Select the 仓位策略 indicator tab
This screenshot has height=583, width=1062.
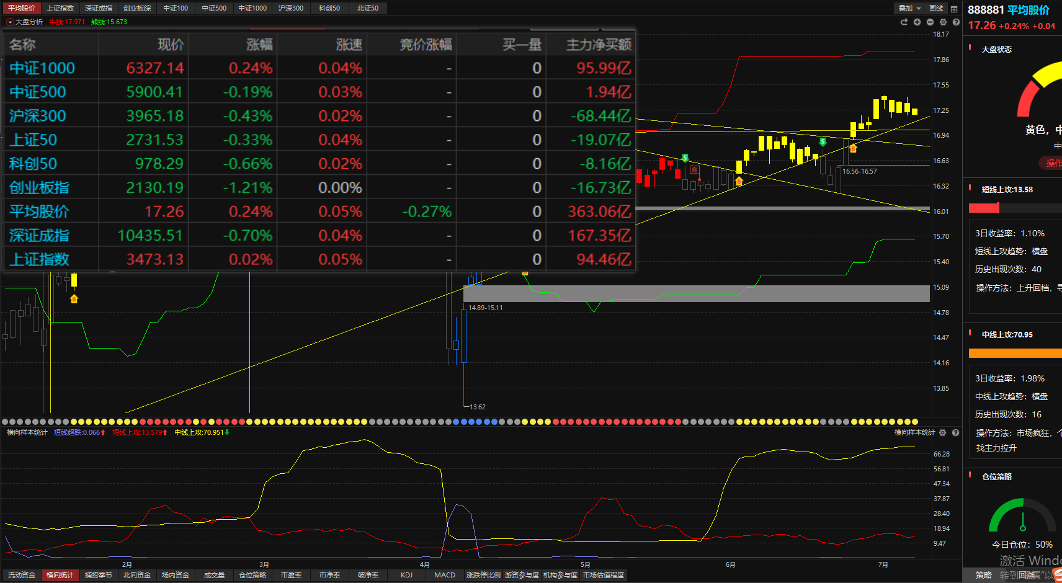[x=252, y=575]
